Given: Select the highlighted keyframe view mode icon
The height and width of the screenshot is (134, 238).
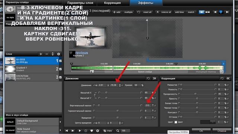Looking at the screenshot, I should [202, 12].
